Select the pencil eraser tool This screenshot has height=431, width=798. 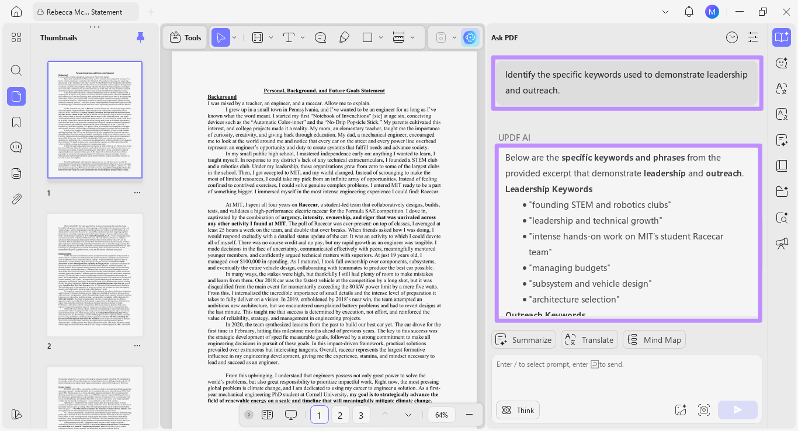point(344,37)
